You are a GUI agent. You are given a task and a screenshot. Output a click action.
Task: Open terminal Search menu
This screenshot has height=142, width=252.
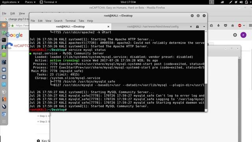58,21
